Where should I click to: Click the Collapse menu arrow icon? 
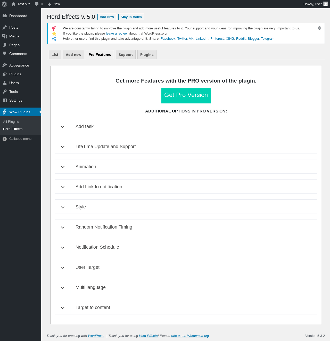(x=5, y=139)
